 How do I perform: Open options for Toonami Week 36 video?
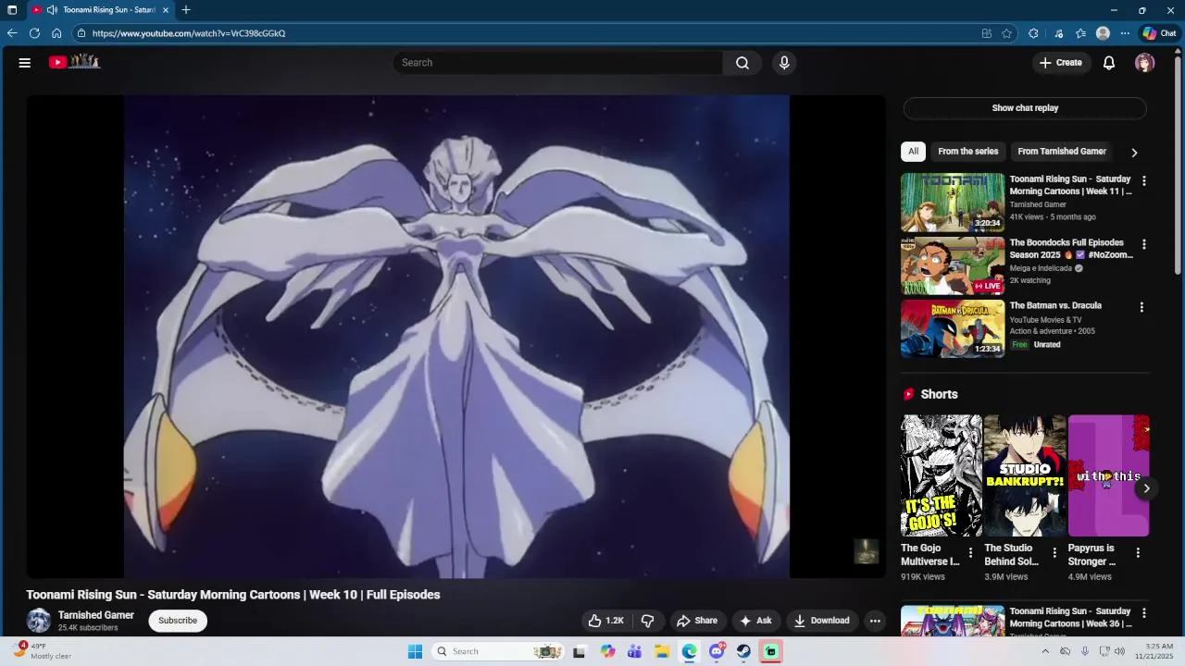(1144, 613)
